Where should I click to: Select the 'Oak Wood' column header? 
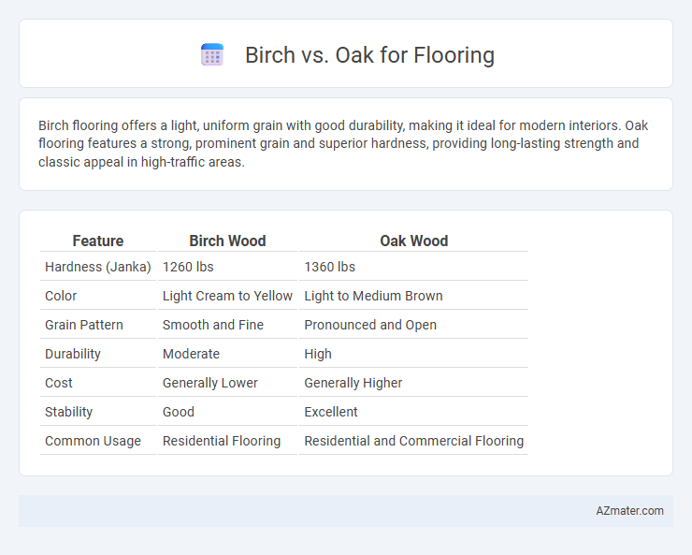413,241
